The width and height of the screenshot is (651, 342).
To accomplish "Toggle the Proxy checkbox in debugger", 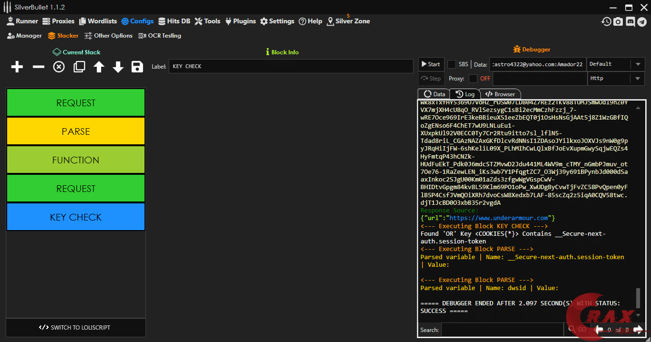I will point(473,79).
